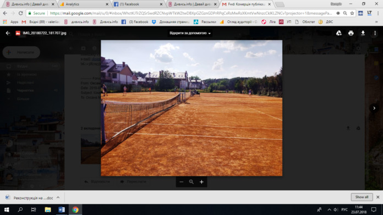
Task: Print the opened image
Action: pyautogui.click(x=351, y=33)
